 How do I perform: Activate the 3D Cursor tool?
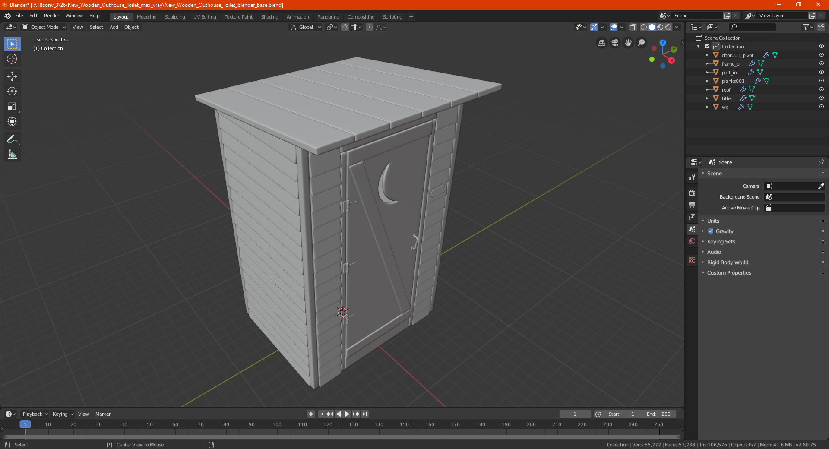tap(12, 59)
